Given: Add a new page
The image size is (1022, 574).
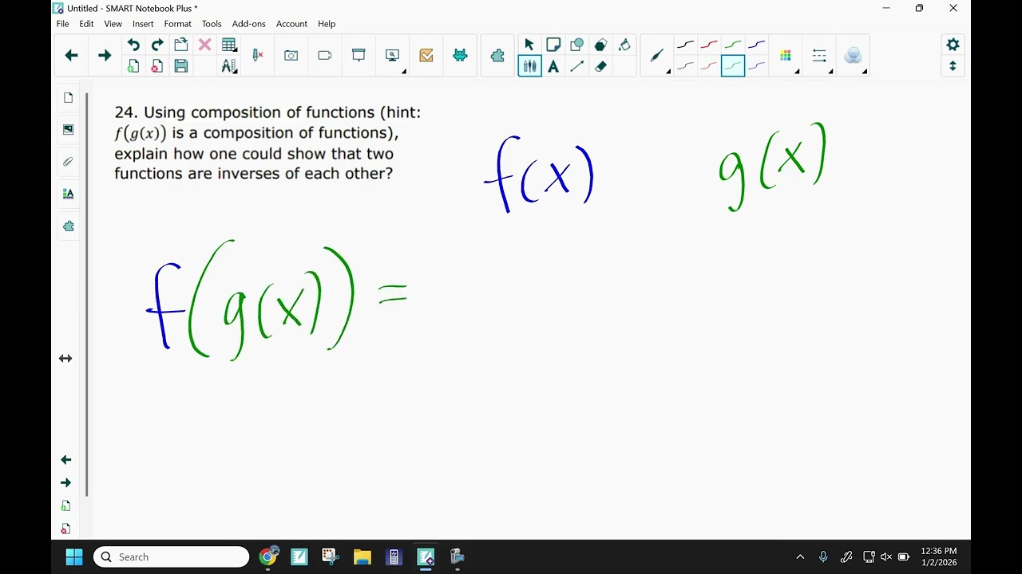Looking at the screenshot, I should click(x=133, y=66).
